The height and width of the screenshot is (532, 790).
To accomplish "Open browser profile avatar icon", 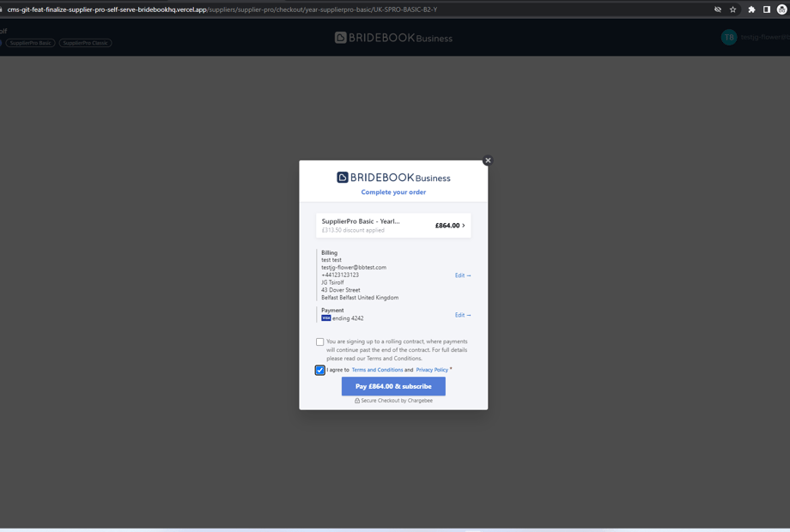I will (782, 9).
